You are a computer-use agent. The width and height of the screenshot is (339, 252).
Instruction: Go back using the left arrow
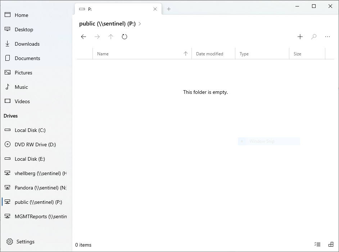tap(83, 37)
